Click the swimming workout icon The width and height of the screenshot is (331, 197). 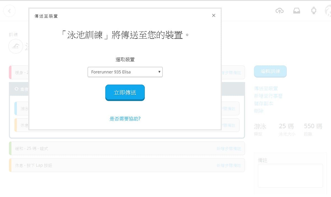pos(16,46)
